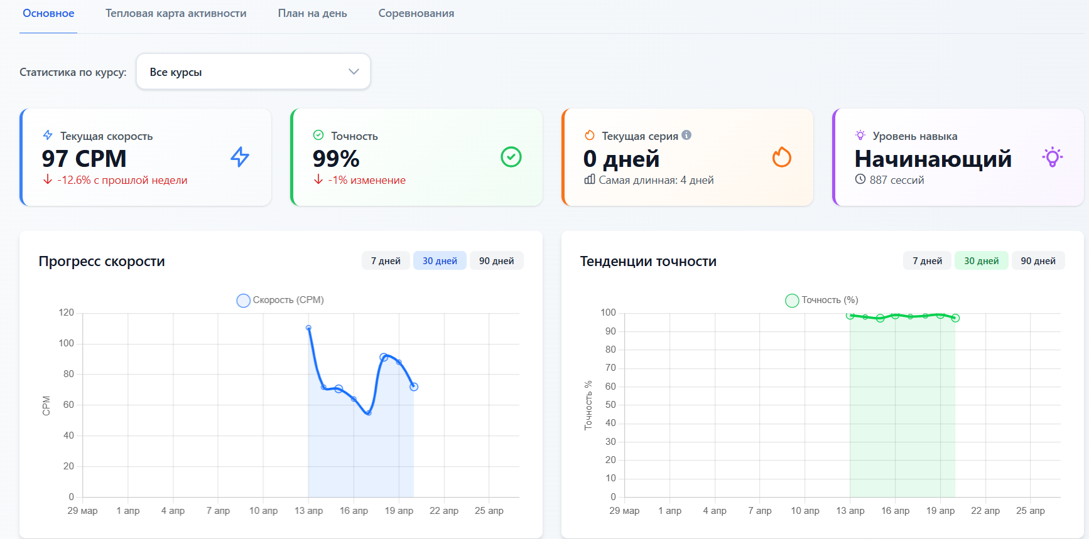Expand course selector using chevron arrow
Image resolution: width=1089 pixels, height=539 pixels.
[x=354, y=72]
